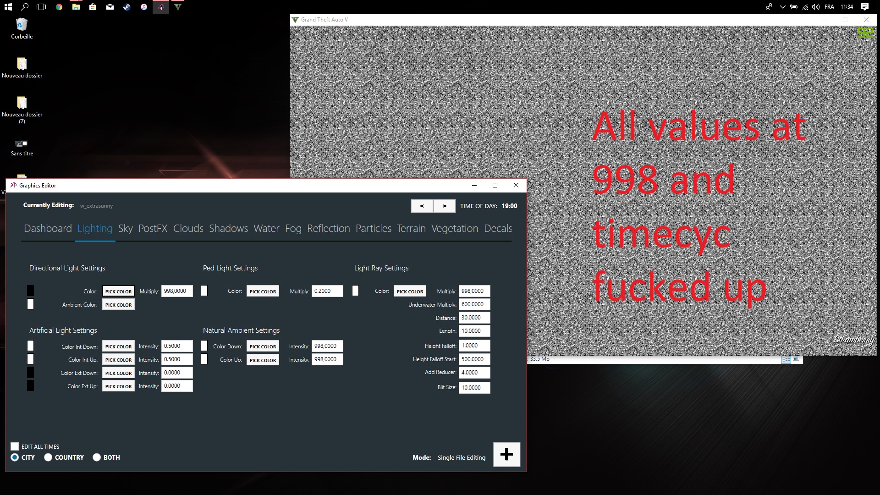Open File Explorer in taskbar
This screenshot has height=495, width=880.
(76, 7)
